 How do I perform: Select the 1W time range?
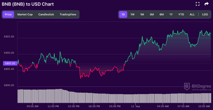(x=132, y=14)
